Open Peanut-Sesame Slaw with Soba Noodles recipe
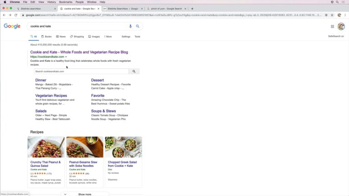The height and width of the screenshot is (196, 349). (83, 164)
